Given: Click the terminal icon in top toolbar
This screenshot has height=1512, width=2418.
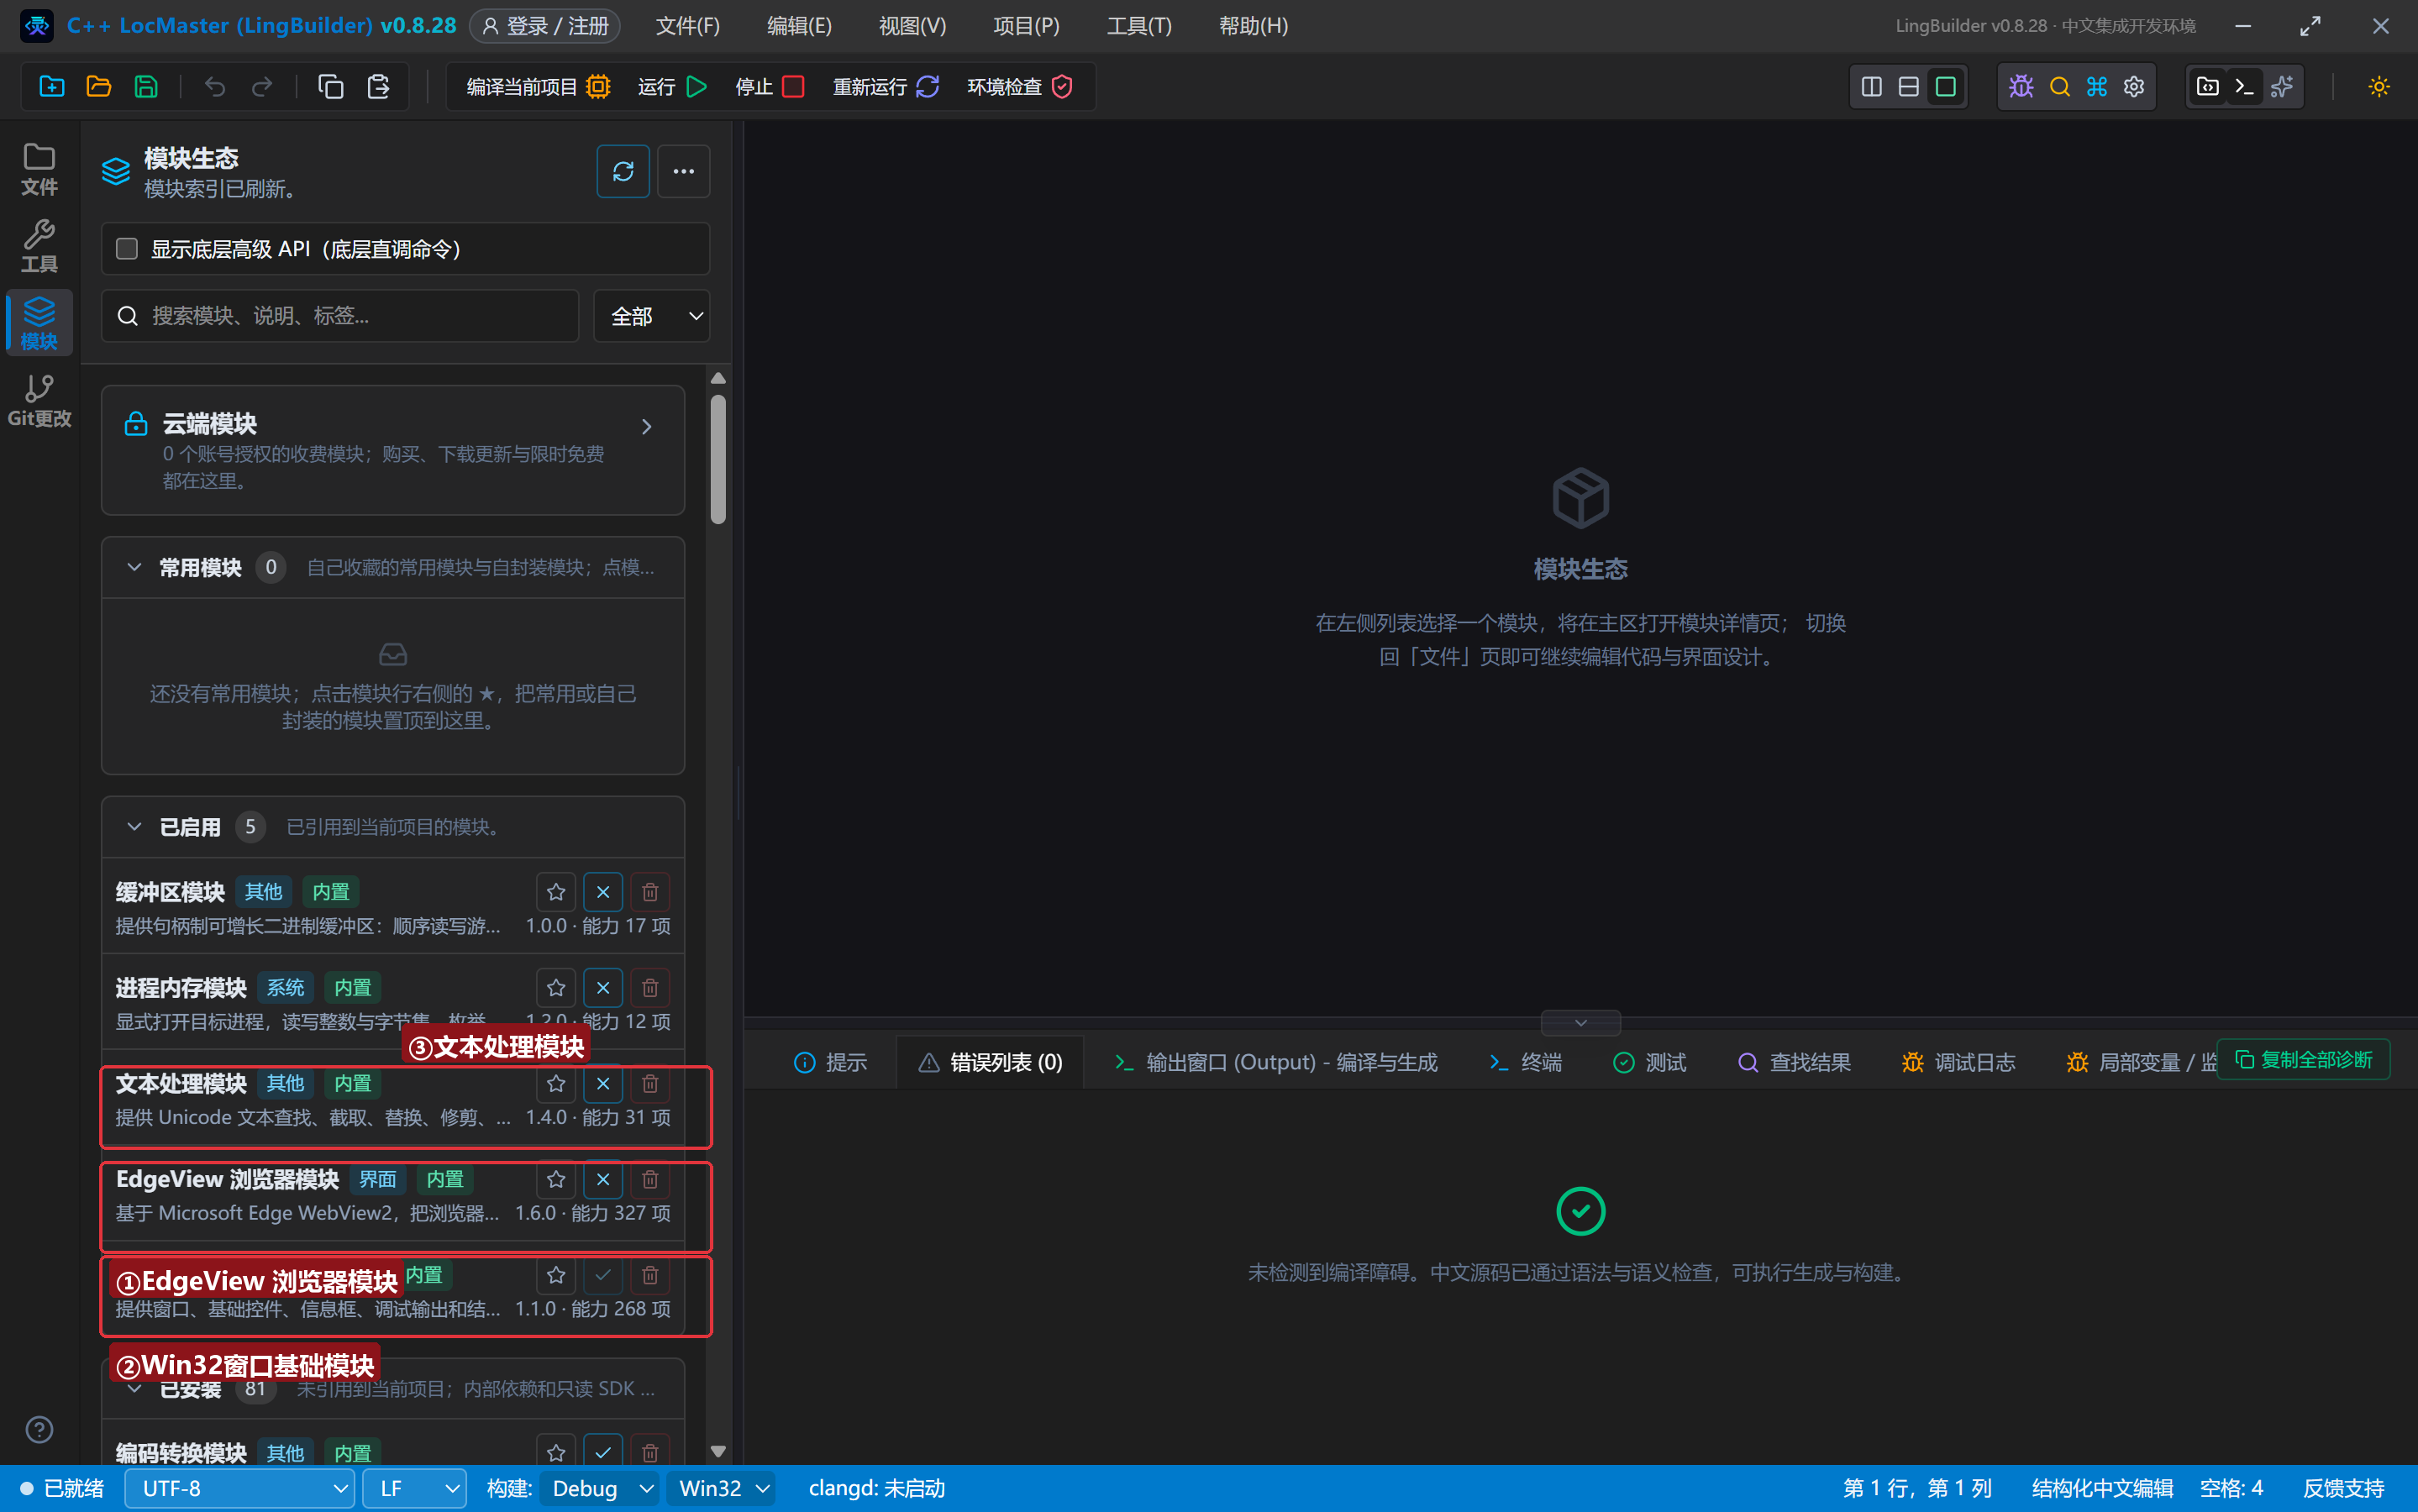Looking at the screenshot, I should coord(2244,87).
